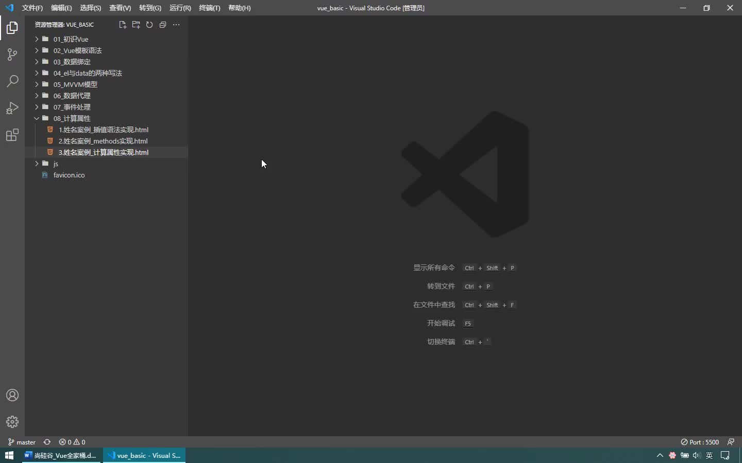The width and height of the screenshot is (742, 463).
Task: Click the Windows Start button
Action: tap(9, 455)
